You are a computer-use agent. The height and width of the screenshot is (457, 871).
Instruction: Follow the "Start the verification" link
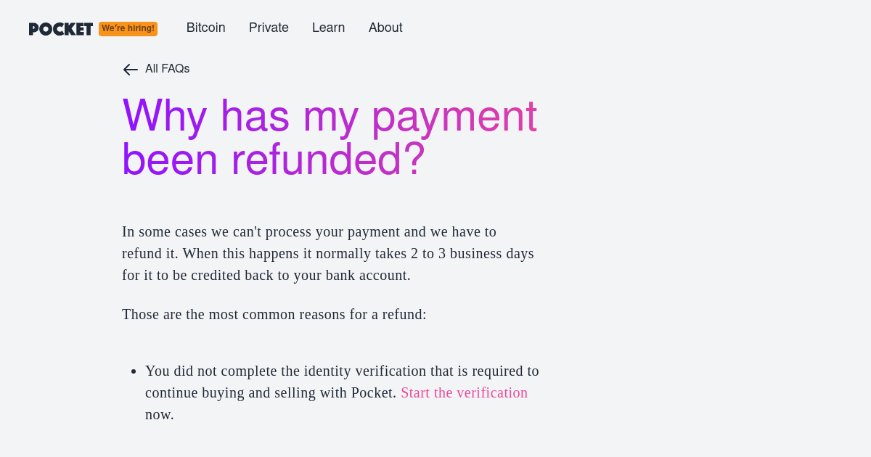pos(464,392)
